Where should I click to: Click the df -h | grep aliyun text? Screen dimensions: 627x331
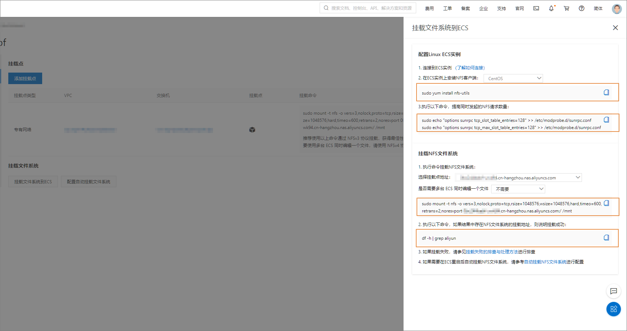(x=439, y=238)
